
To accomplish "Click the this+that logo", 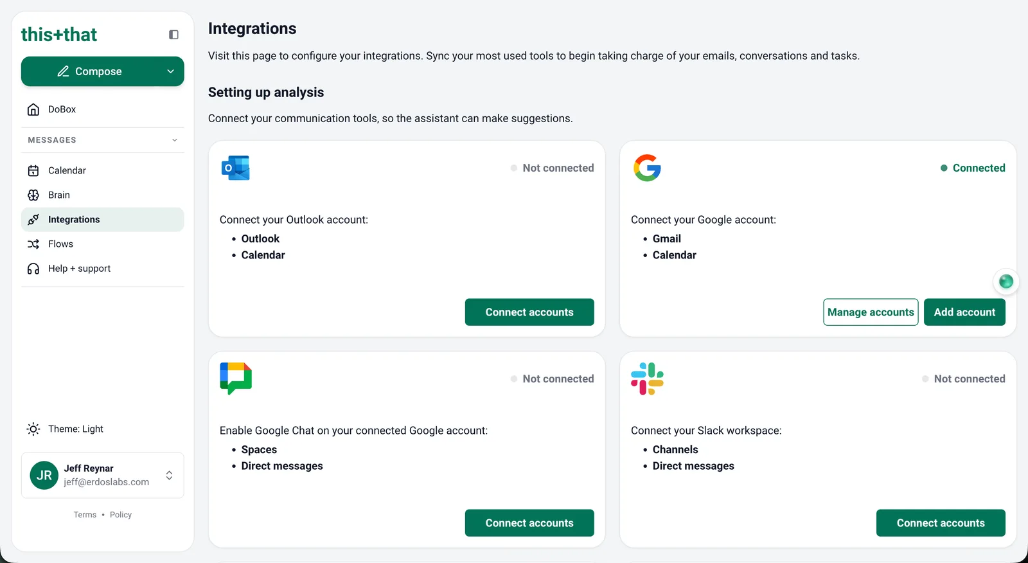I will click(x=59, y=35).
